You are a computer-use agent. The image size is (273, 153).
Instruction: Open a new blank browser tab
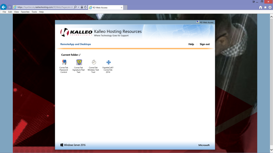coord(125,7)
